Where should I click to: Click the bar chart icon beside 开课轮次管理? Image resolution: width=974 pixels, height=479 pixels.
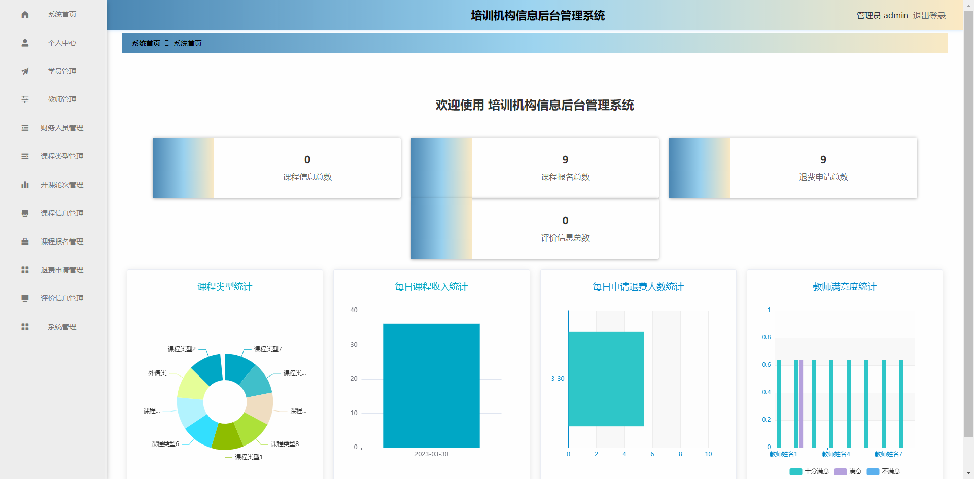(25, 185)
